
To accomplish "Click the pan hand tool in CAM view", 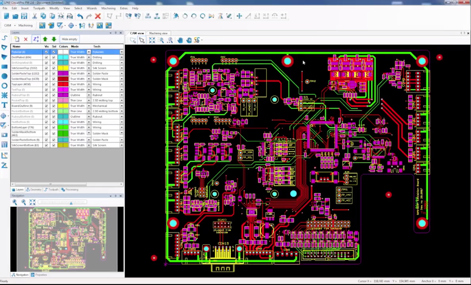I will (x=180, y=40).
